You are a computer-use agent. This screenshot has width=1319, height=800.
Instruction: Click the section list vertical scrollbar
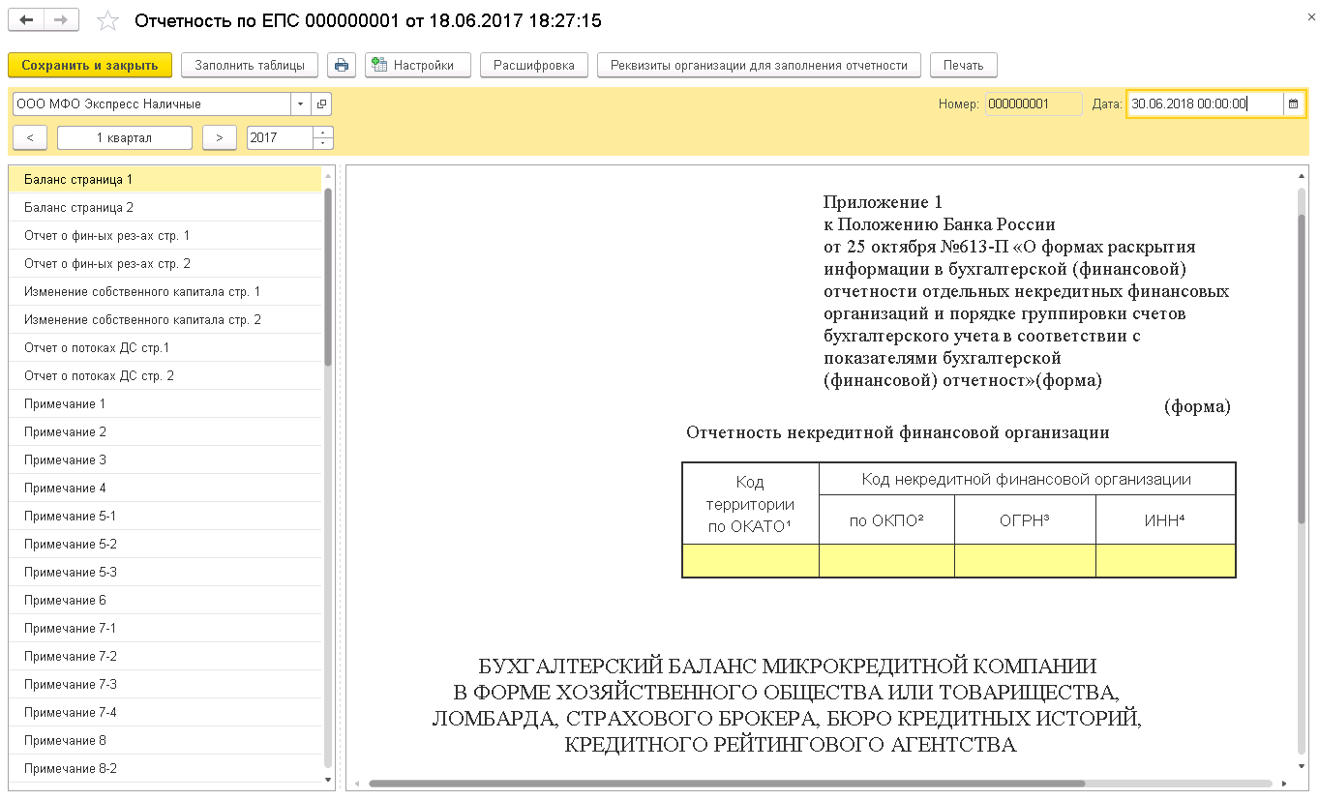[x=328, y=276]
